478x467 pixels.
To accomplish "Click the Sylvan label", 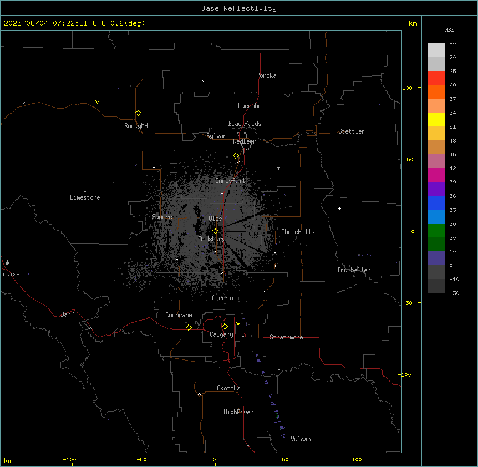I will point(216,136).
